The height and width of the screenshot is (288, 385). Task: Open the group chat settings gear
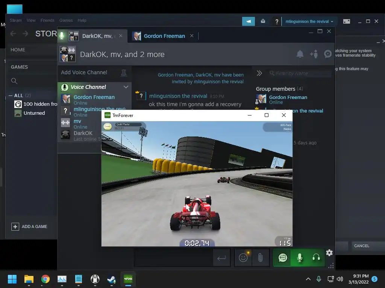pyautogui.click(x=327, y=54)
